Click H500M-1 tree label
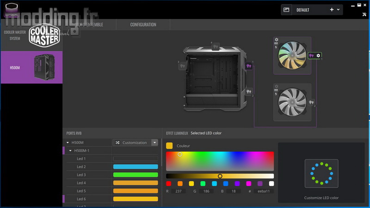 pos(82,151)
